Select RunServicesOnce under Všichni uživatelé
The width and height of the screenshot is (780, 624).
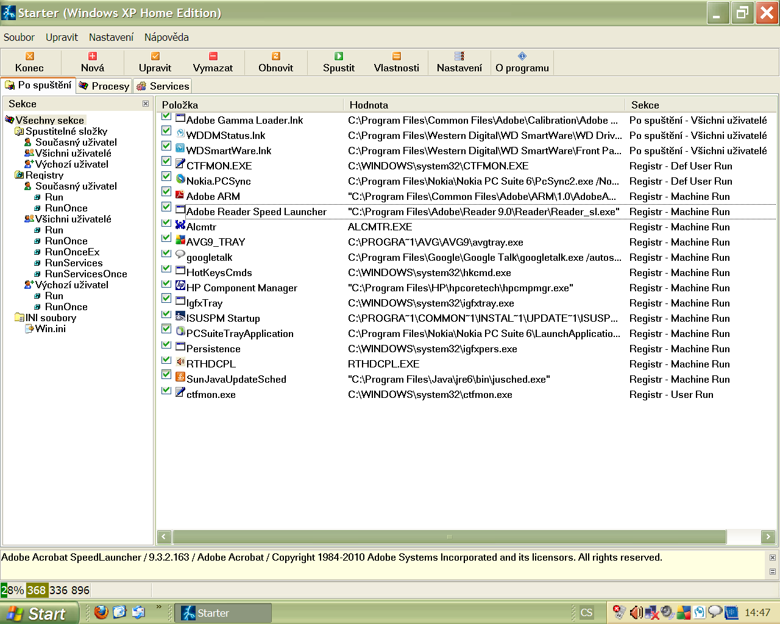86,274
